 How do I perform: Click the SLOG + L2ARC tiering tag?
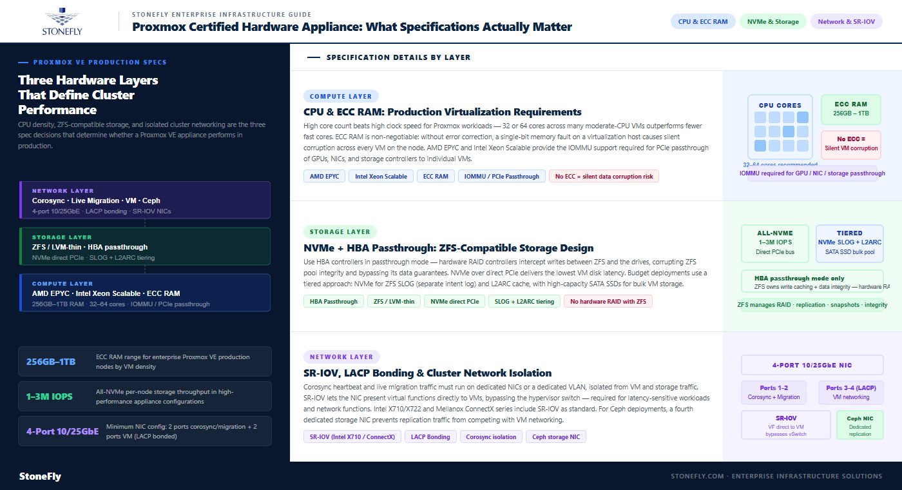[x=524, y=301]
